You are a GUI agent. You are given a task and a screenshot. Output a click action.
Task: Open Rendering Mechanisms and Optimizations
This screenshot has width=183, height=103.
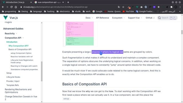[18, 91]
